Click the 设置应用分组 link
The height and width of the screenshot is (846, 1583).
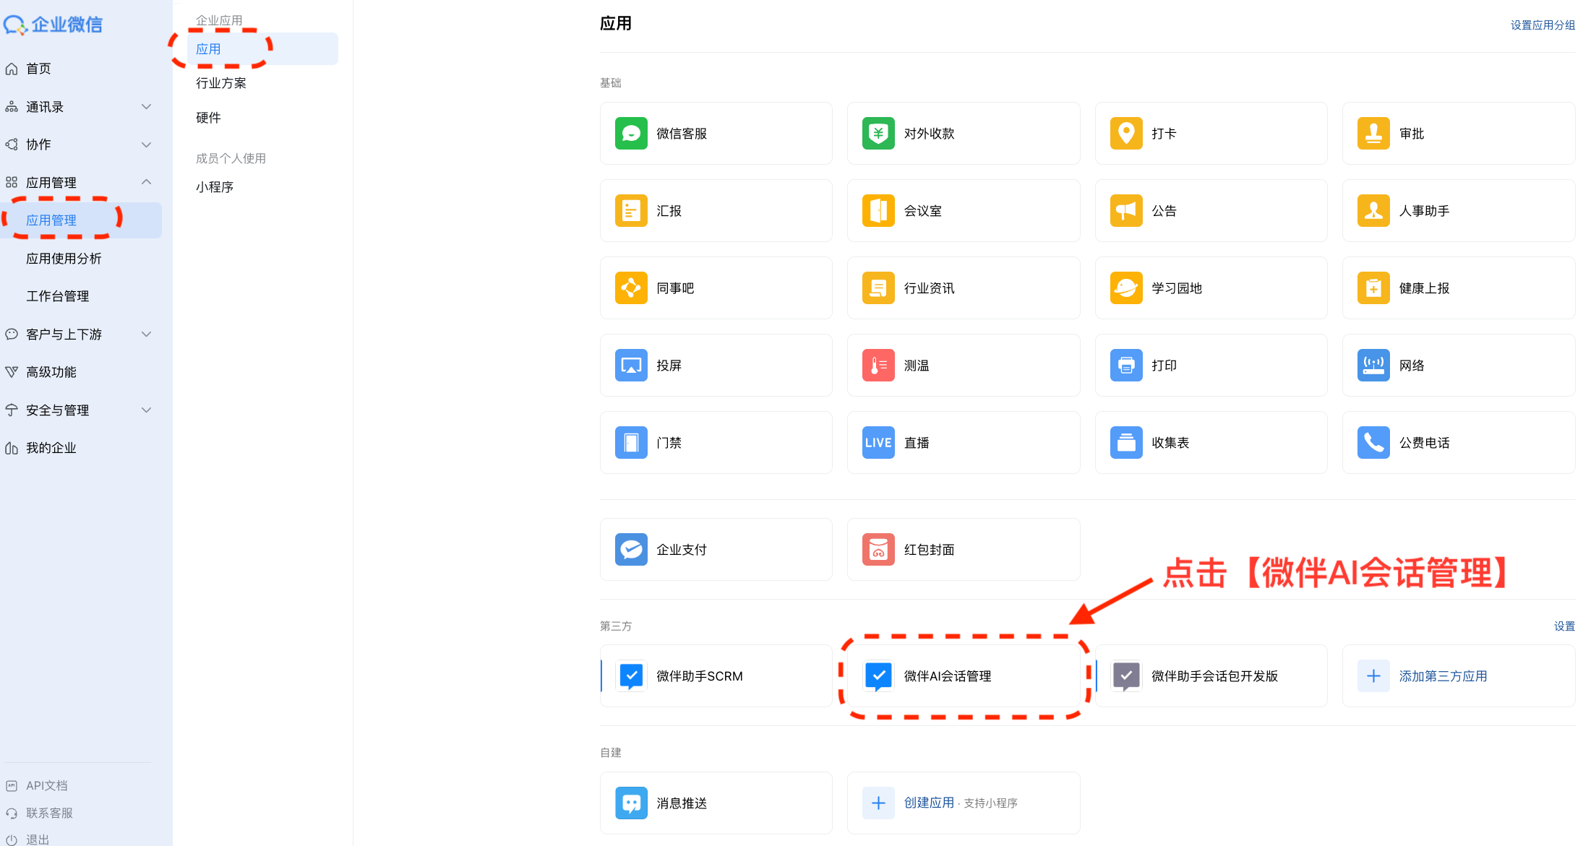pos(1543,25)
